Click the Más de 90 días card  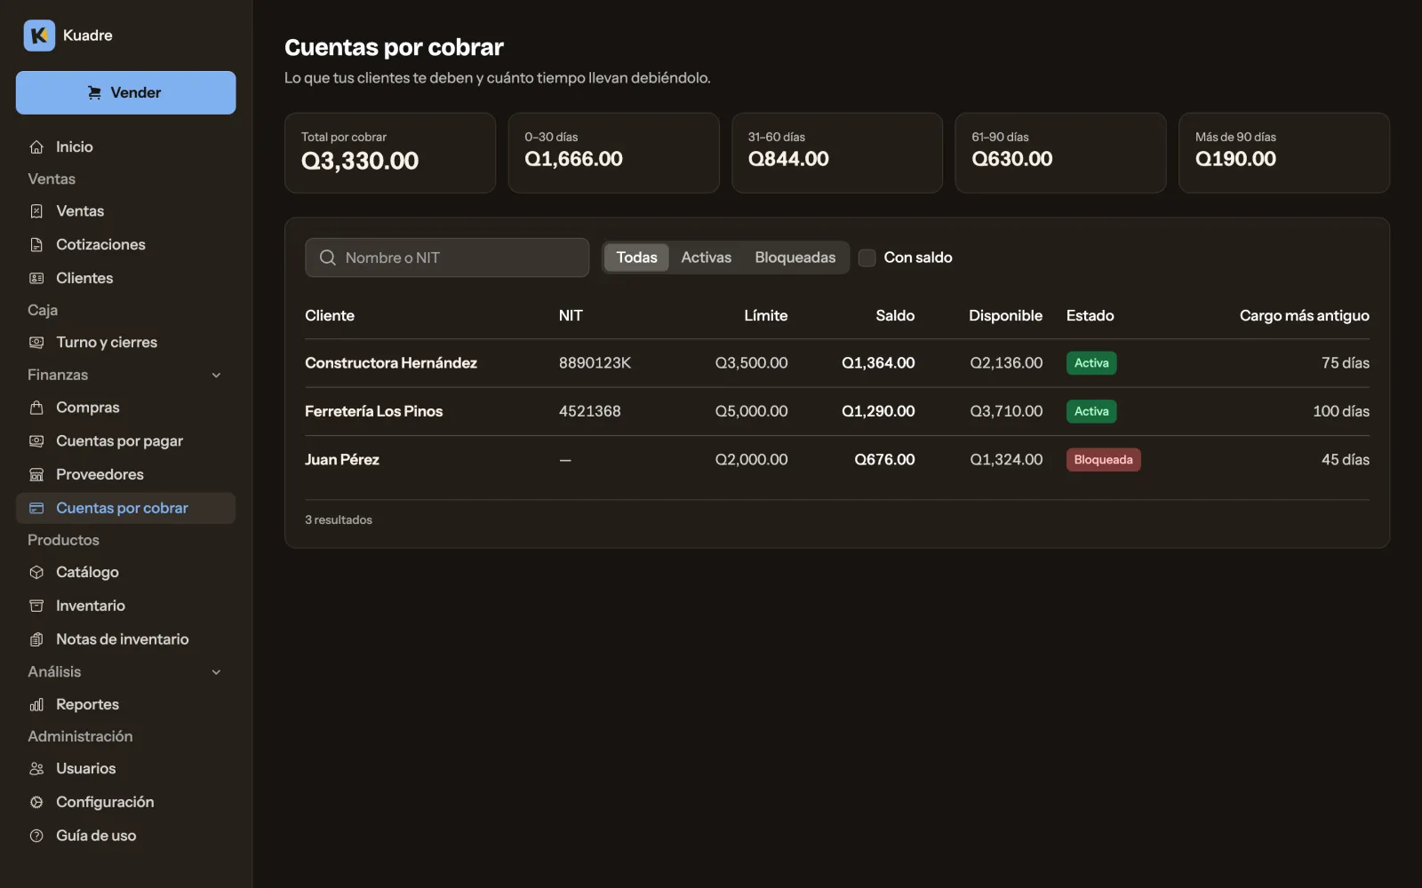[x=1283, y=153]
